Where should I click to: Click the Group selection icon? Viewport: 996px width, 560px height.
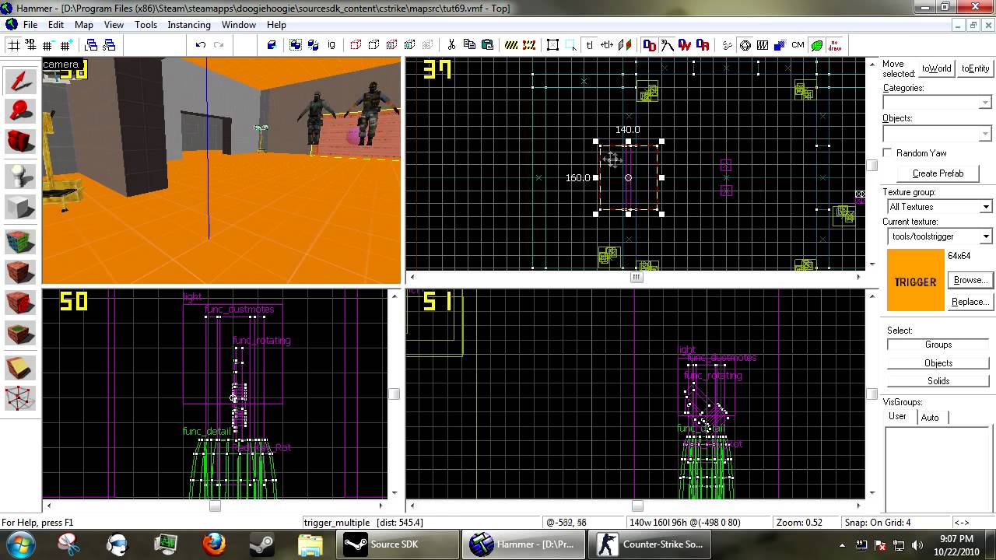(296, 45)
